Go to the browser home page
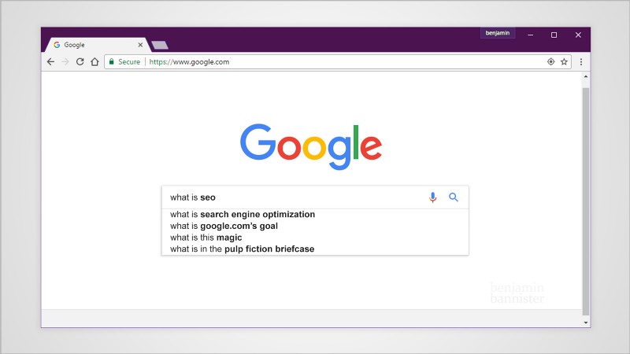This screenshot has height=354, width=630. coord(94,61)
